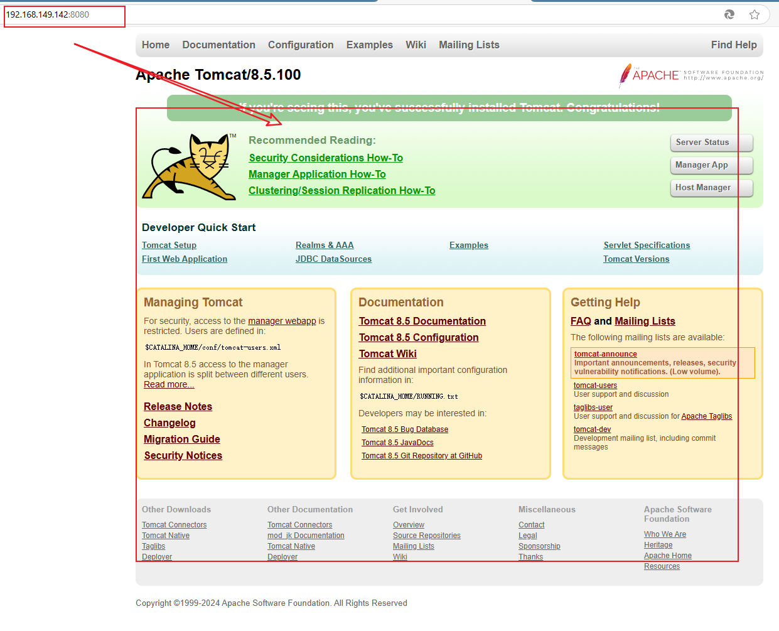779x631 pixels.
Task: Open the Tomcat Wiki link
Action: 388,353
